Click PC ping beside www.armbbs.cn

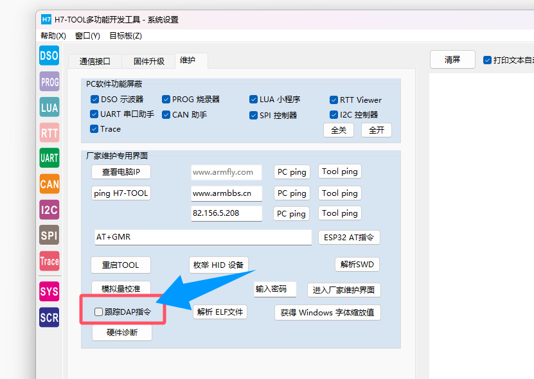click(x=292, y=193)
